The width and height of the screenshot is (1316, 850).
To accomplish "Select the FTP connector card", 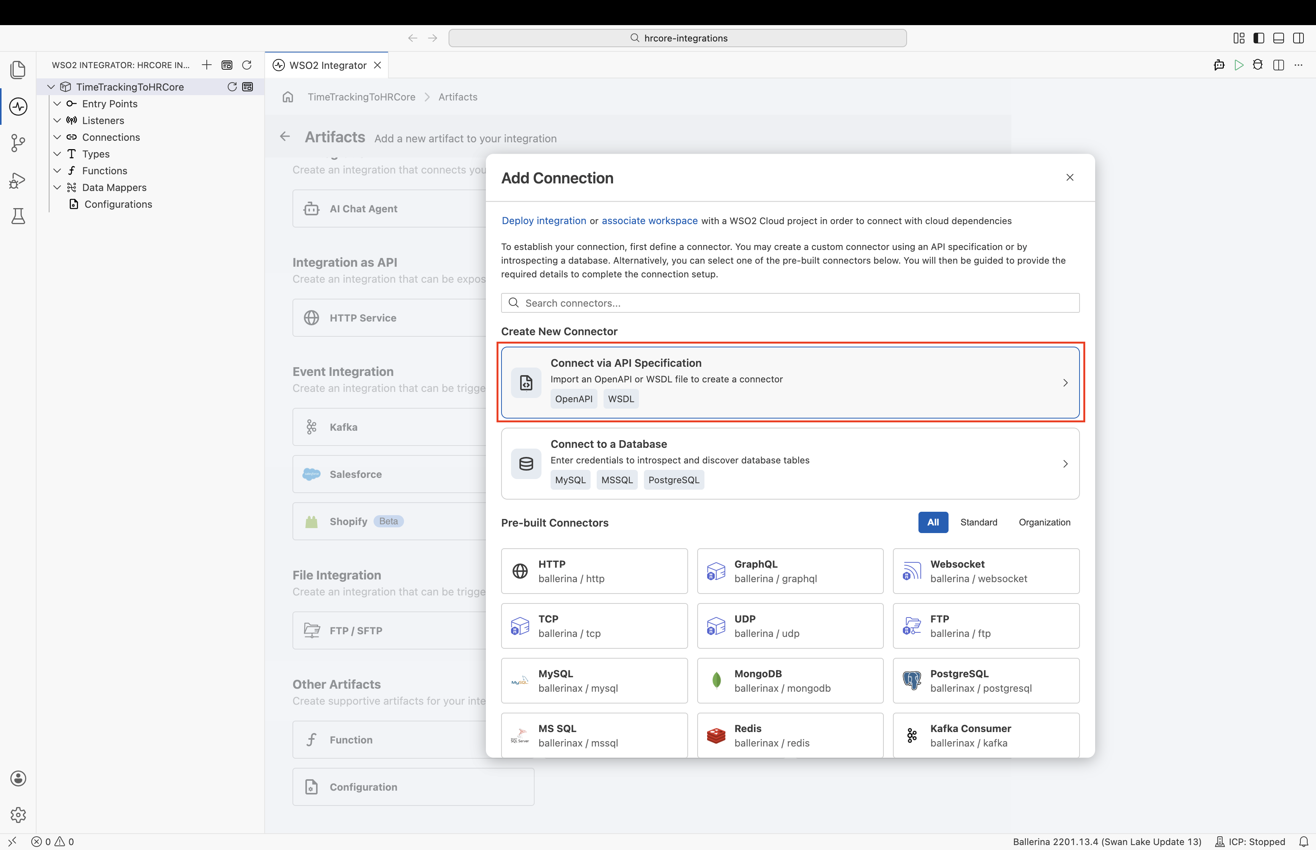I will point(986,626).
